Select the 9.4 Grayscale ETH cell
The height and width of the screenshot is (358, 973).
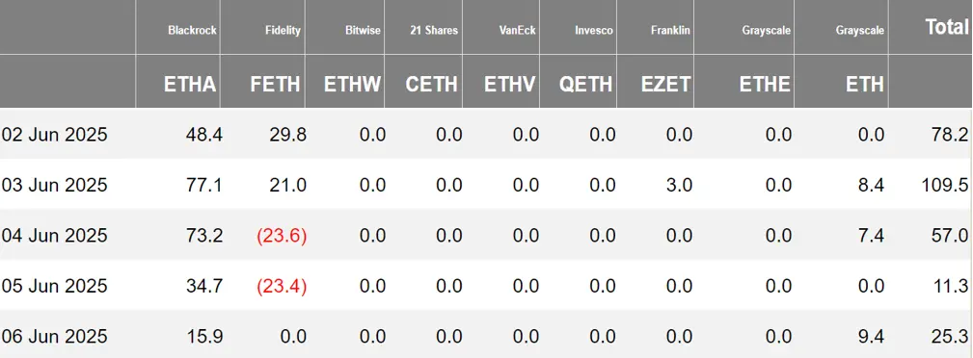click(x=871, y=337)
